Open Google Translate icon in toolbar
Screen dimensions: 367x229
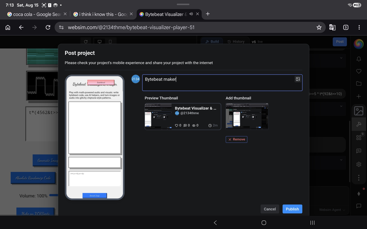coord(332,27)
